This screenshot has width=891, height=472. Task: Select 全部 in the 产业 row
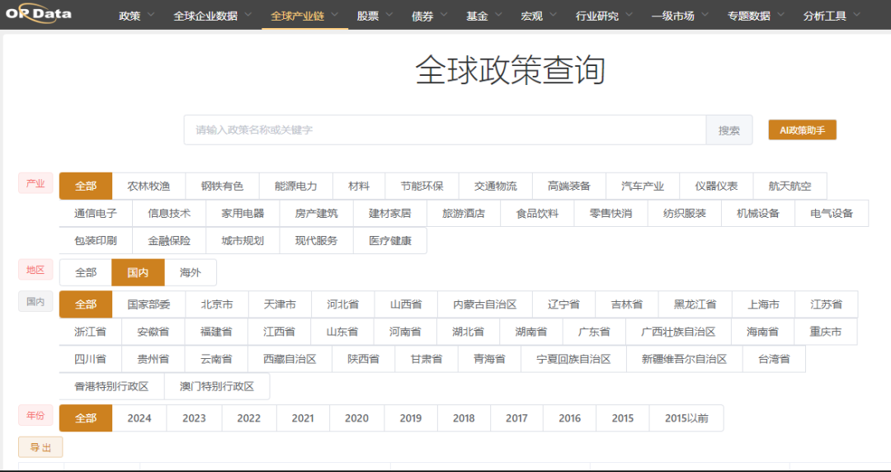[x=86, y=186]
